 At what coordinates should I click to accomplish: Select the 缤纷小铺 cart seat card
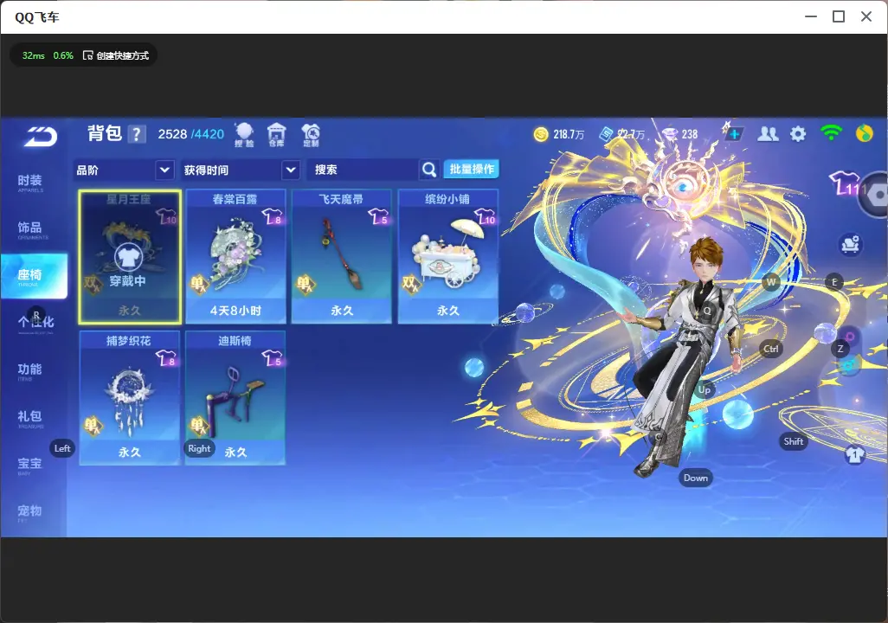(448, 257)
